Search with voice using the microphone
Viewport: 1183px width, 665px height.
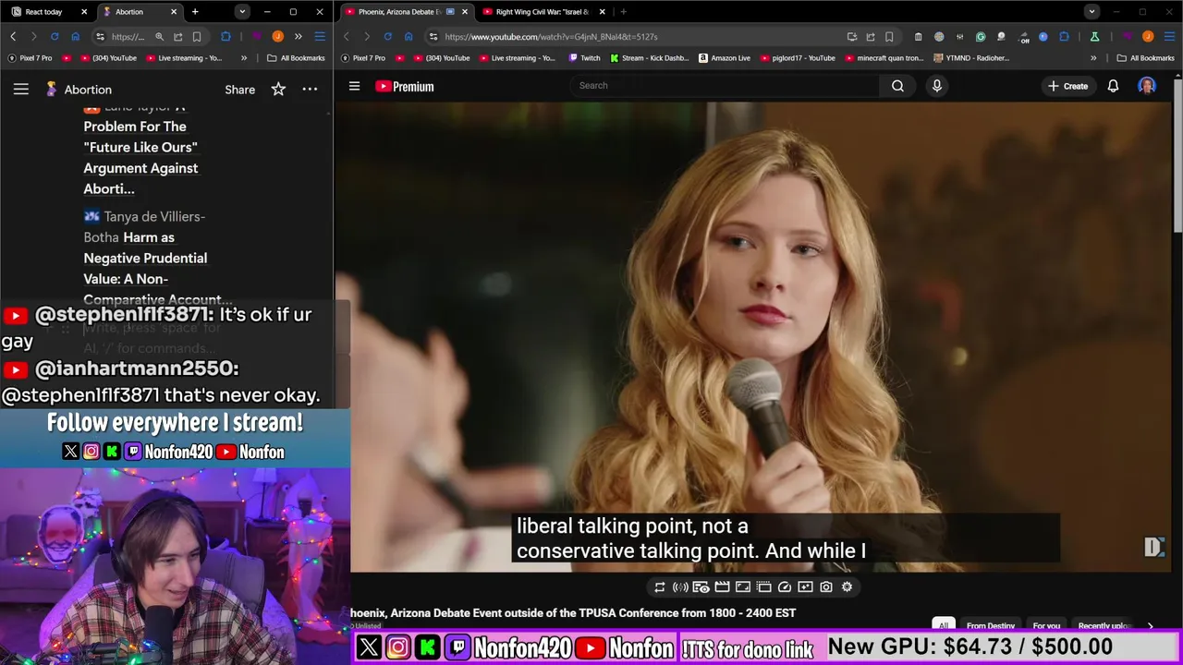tap(936, 86)
